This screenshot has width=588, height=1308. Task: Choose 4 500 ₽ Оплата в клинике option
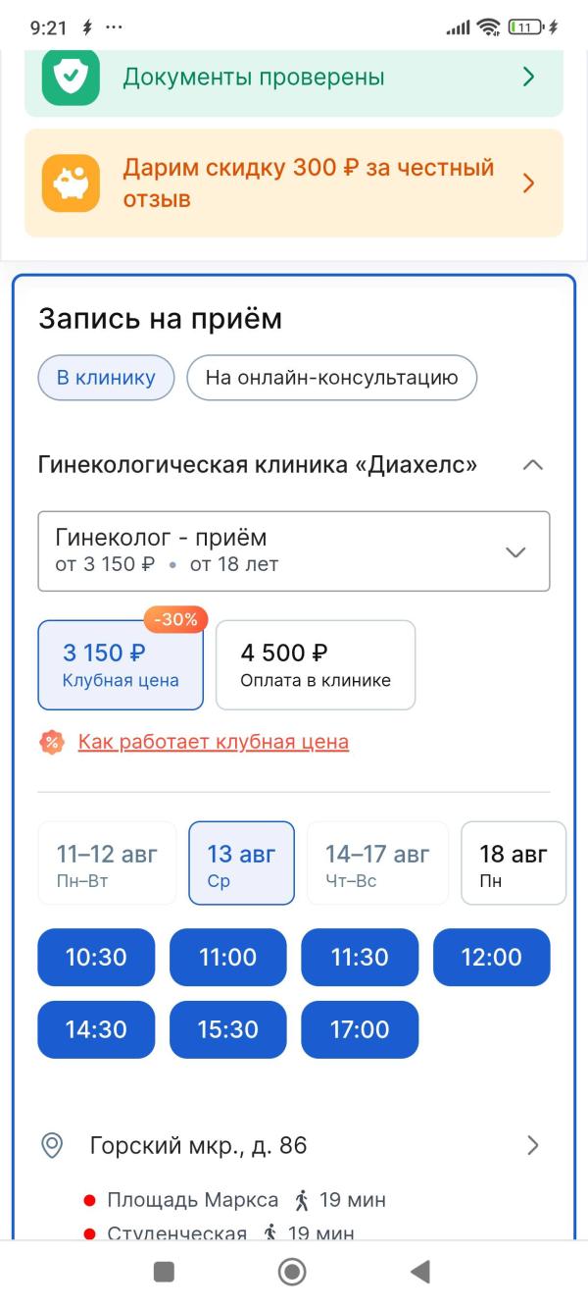point(316,664)
